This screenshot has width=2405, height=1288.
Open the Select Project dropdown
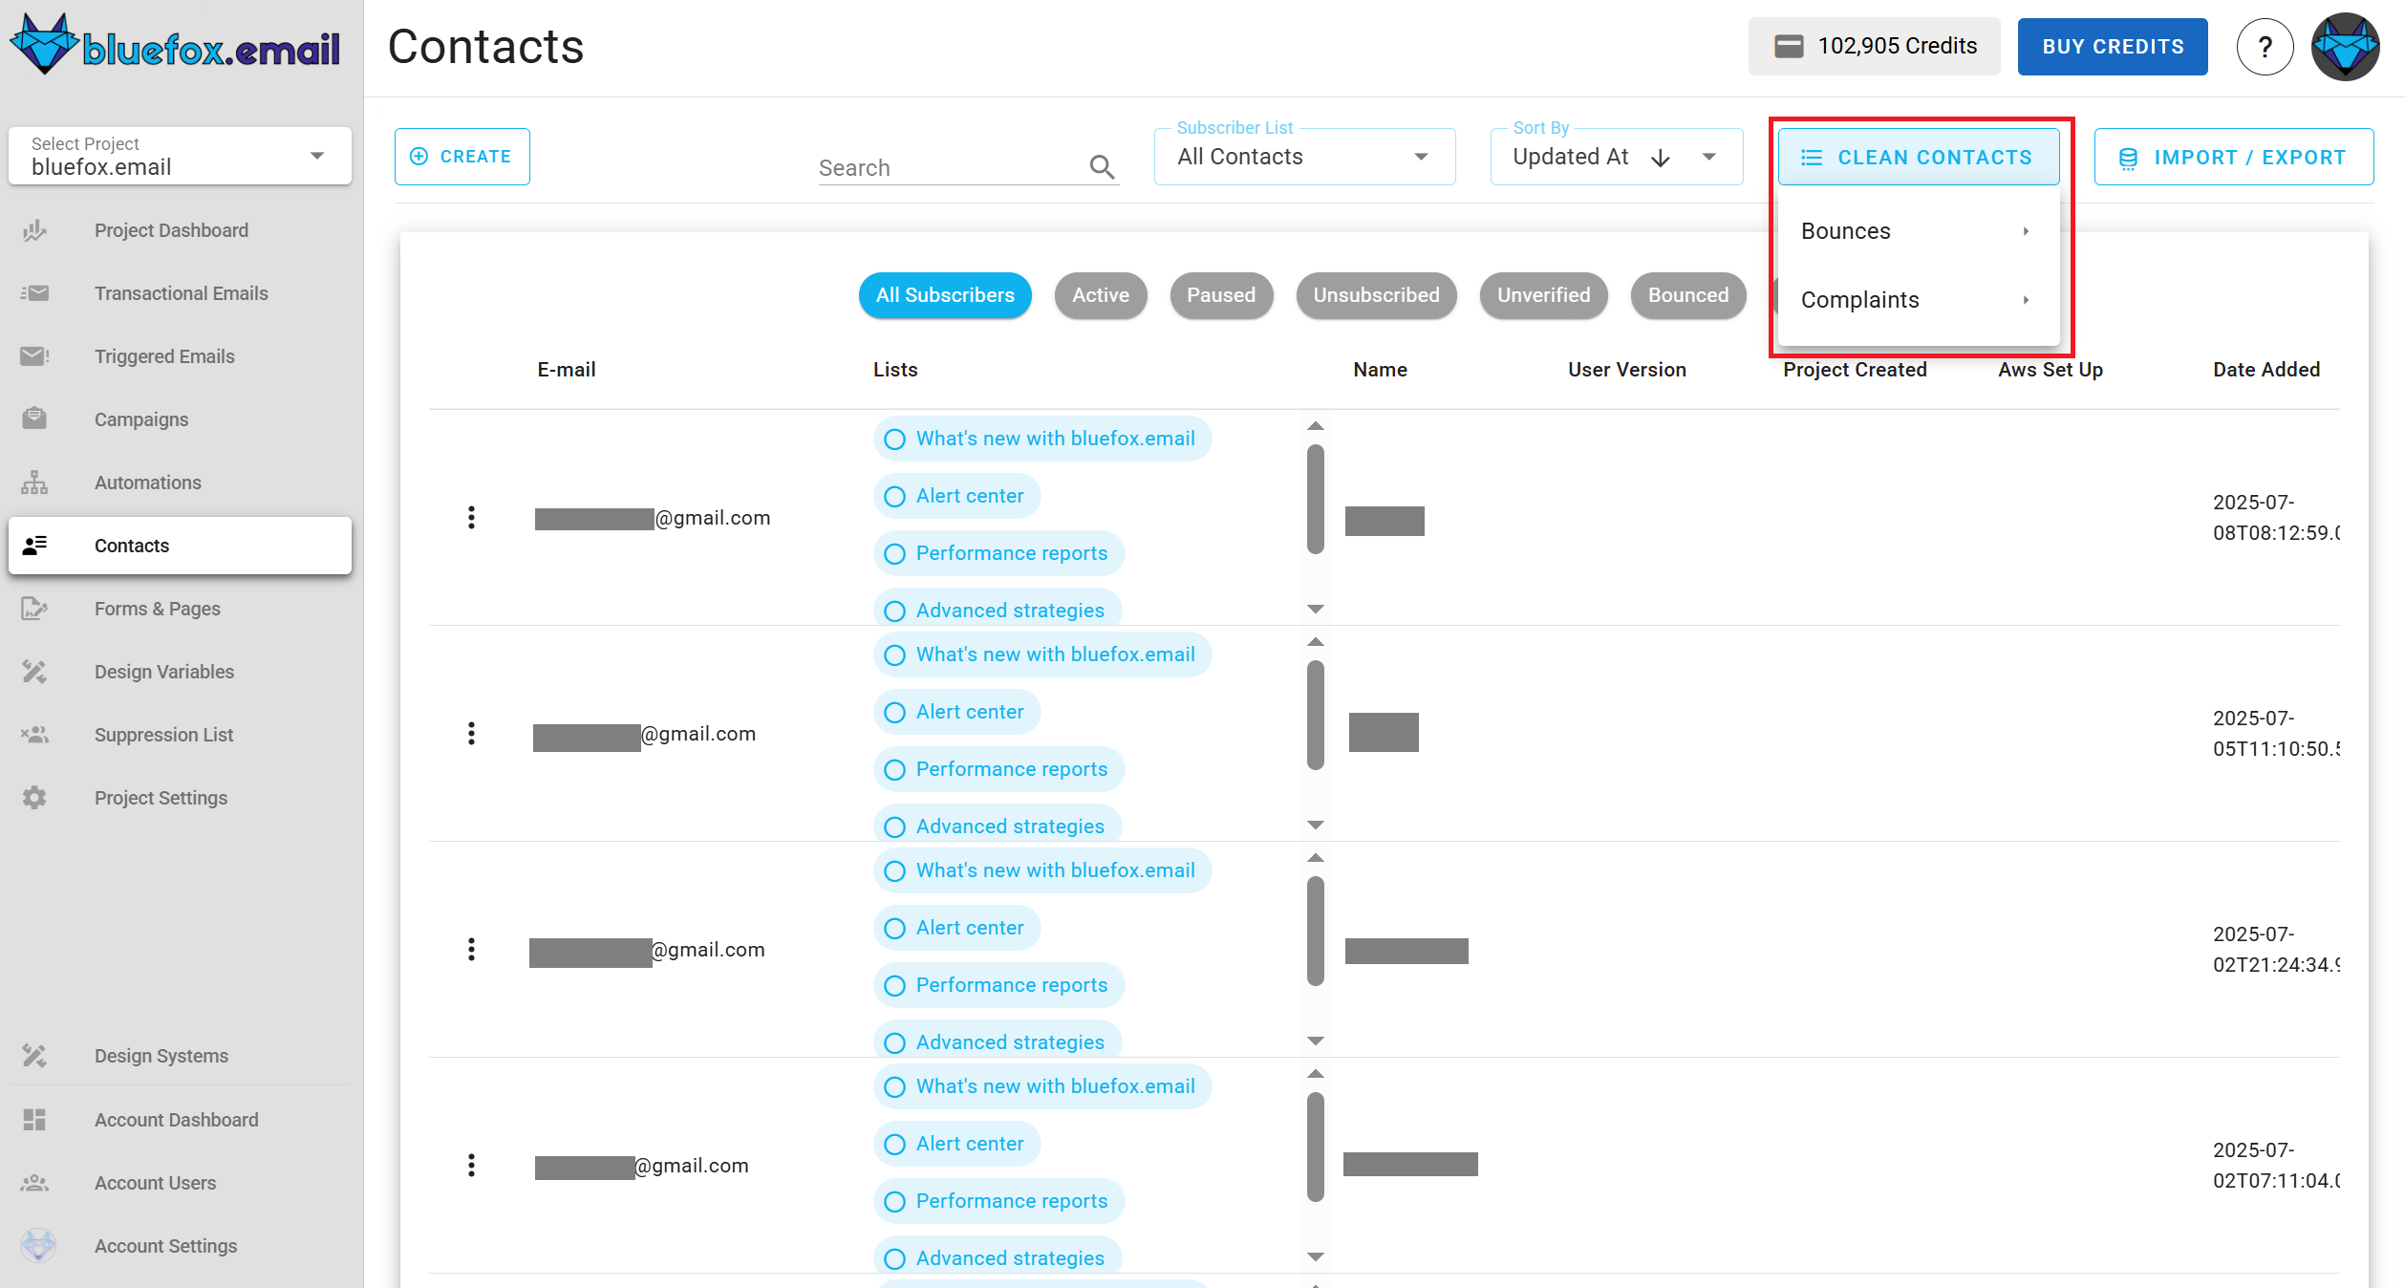pos(180,156)
